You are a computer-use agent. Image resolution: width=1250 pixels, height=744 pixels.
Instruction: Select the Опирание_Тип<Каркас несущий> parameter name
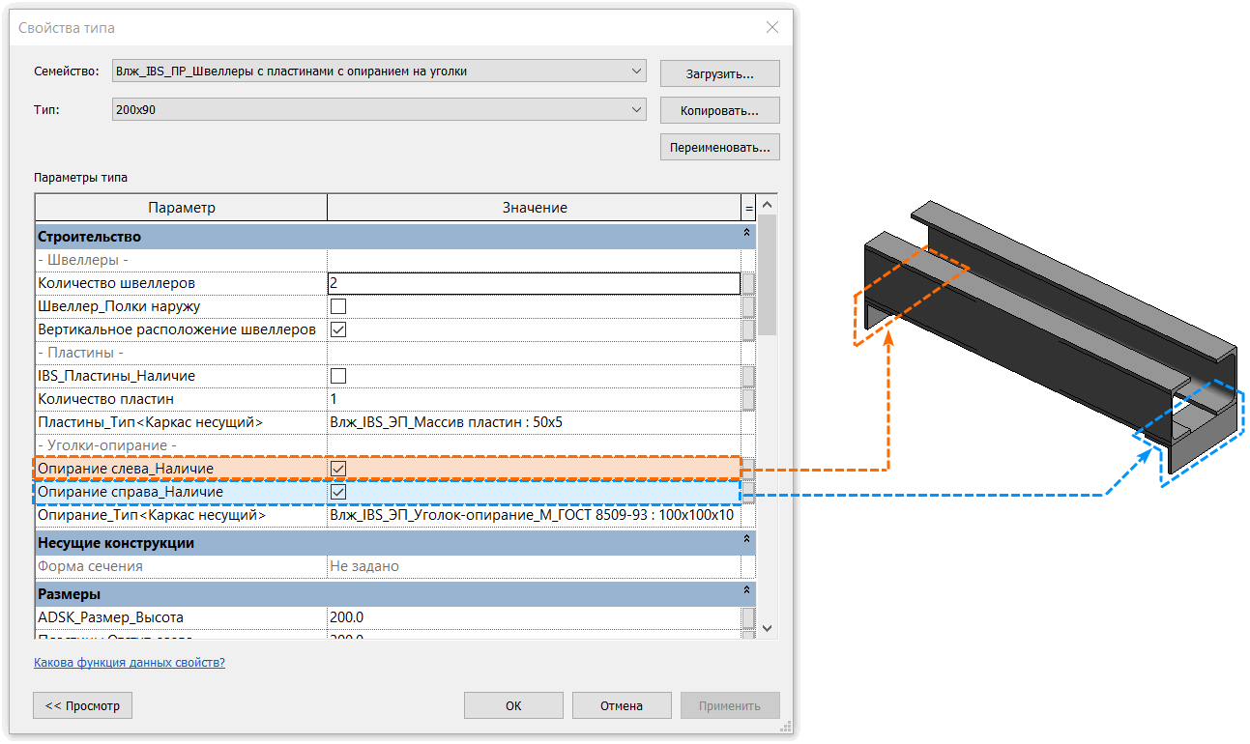coord(152,515)
